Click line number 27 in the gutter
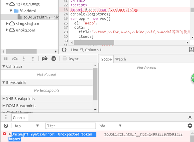This screenshot has height=142, width=194. 66,28
